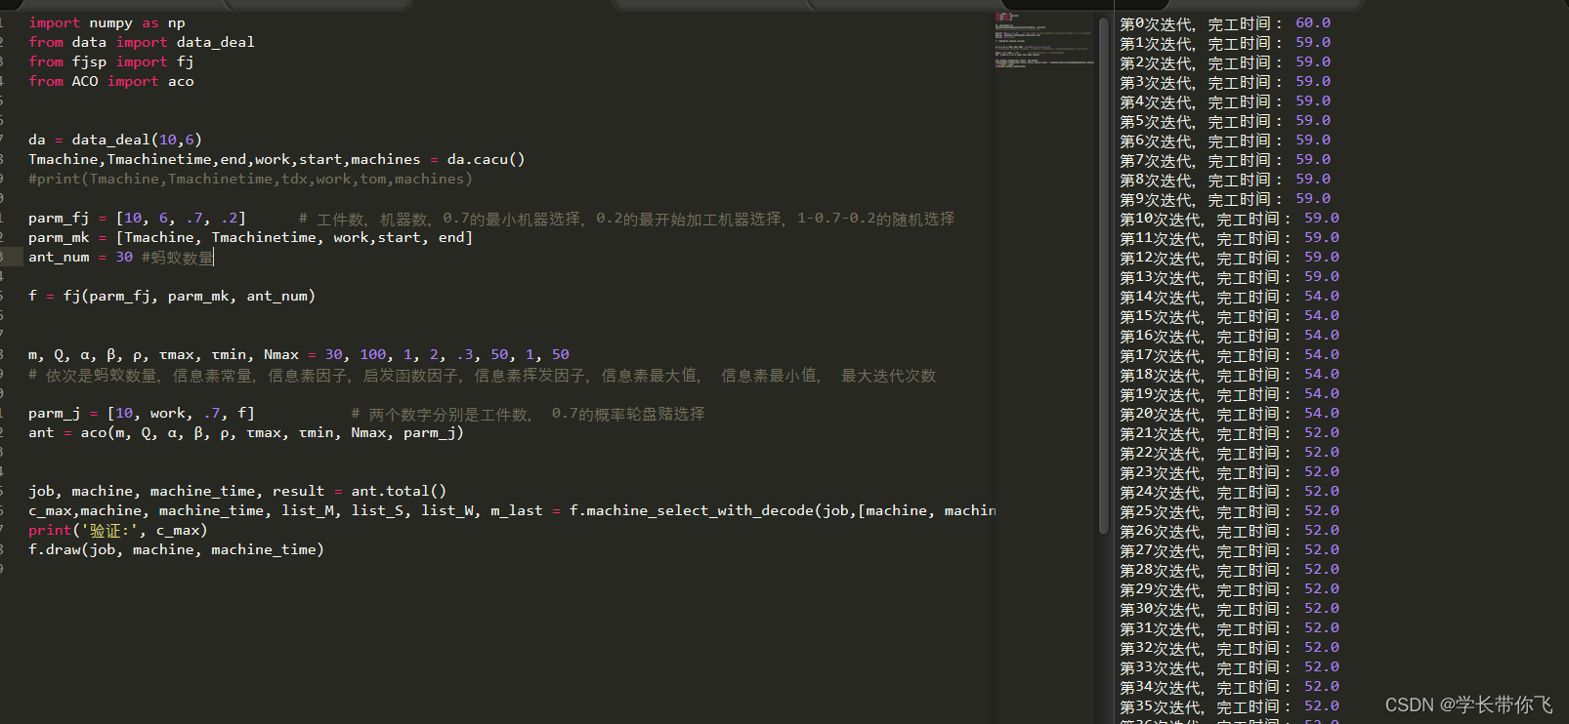The width and height of the screenshot is (1569, 724).
Task: Click output row '第27次迭代'
Action: pyautogui.click(x=1229, y=549)
